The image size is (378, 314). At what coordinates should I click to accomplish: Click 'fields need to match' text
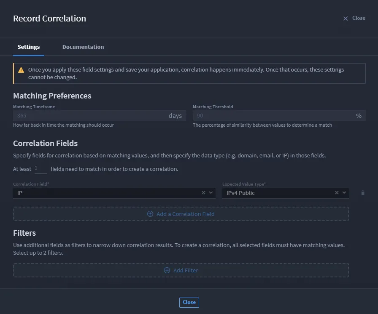point(114,169)
